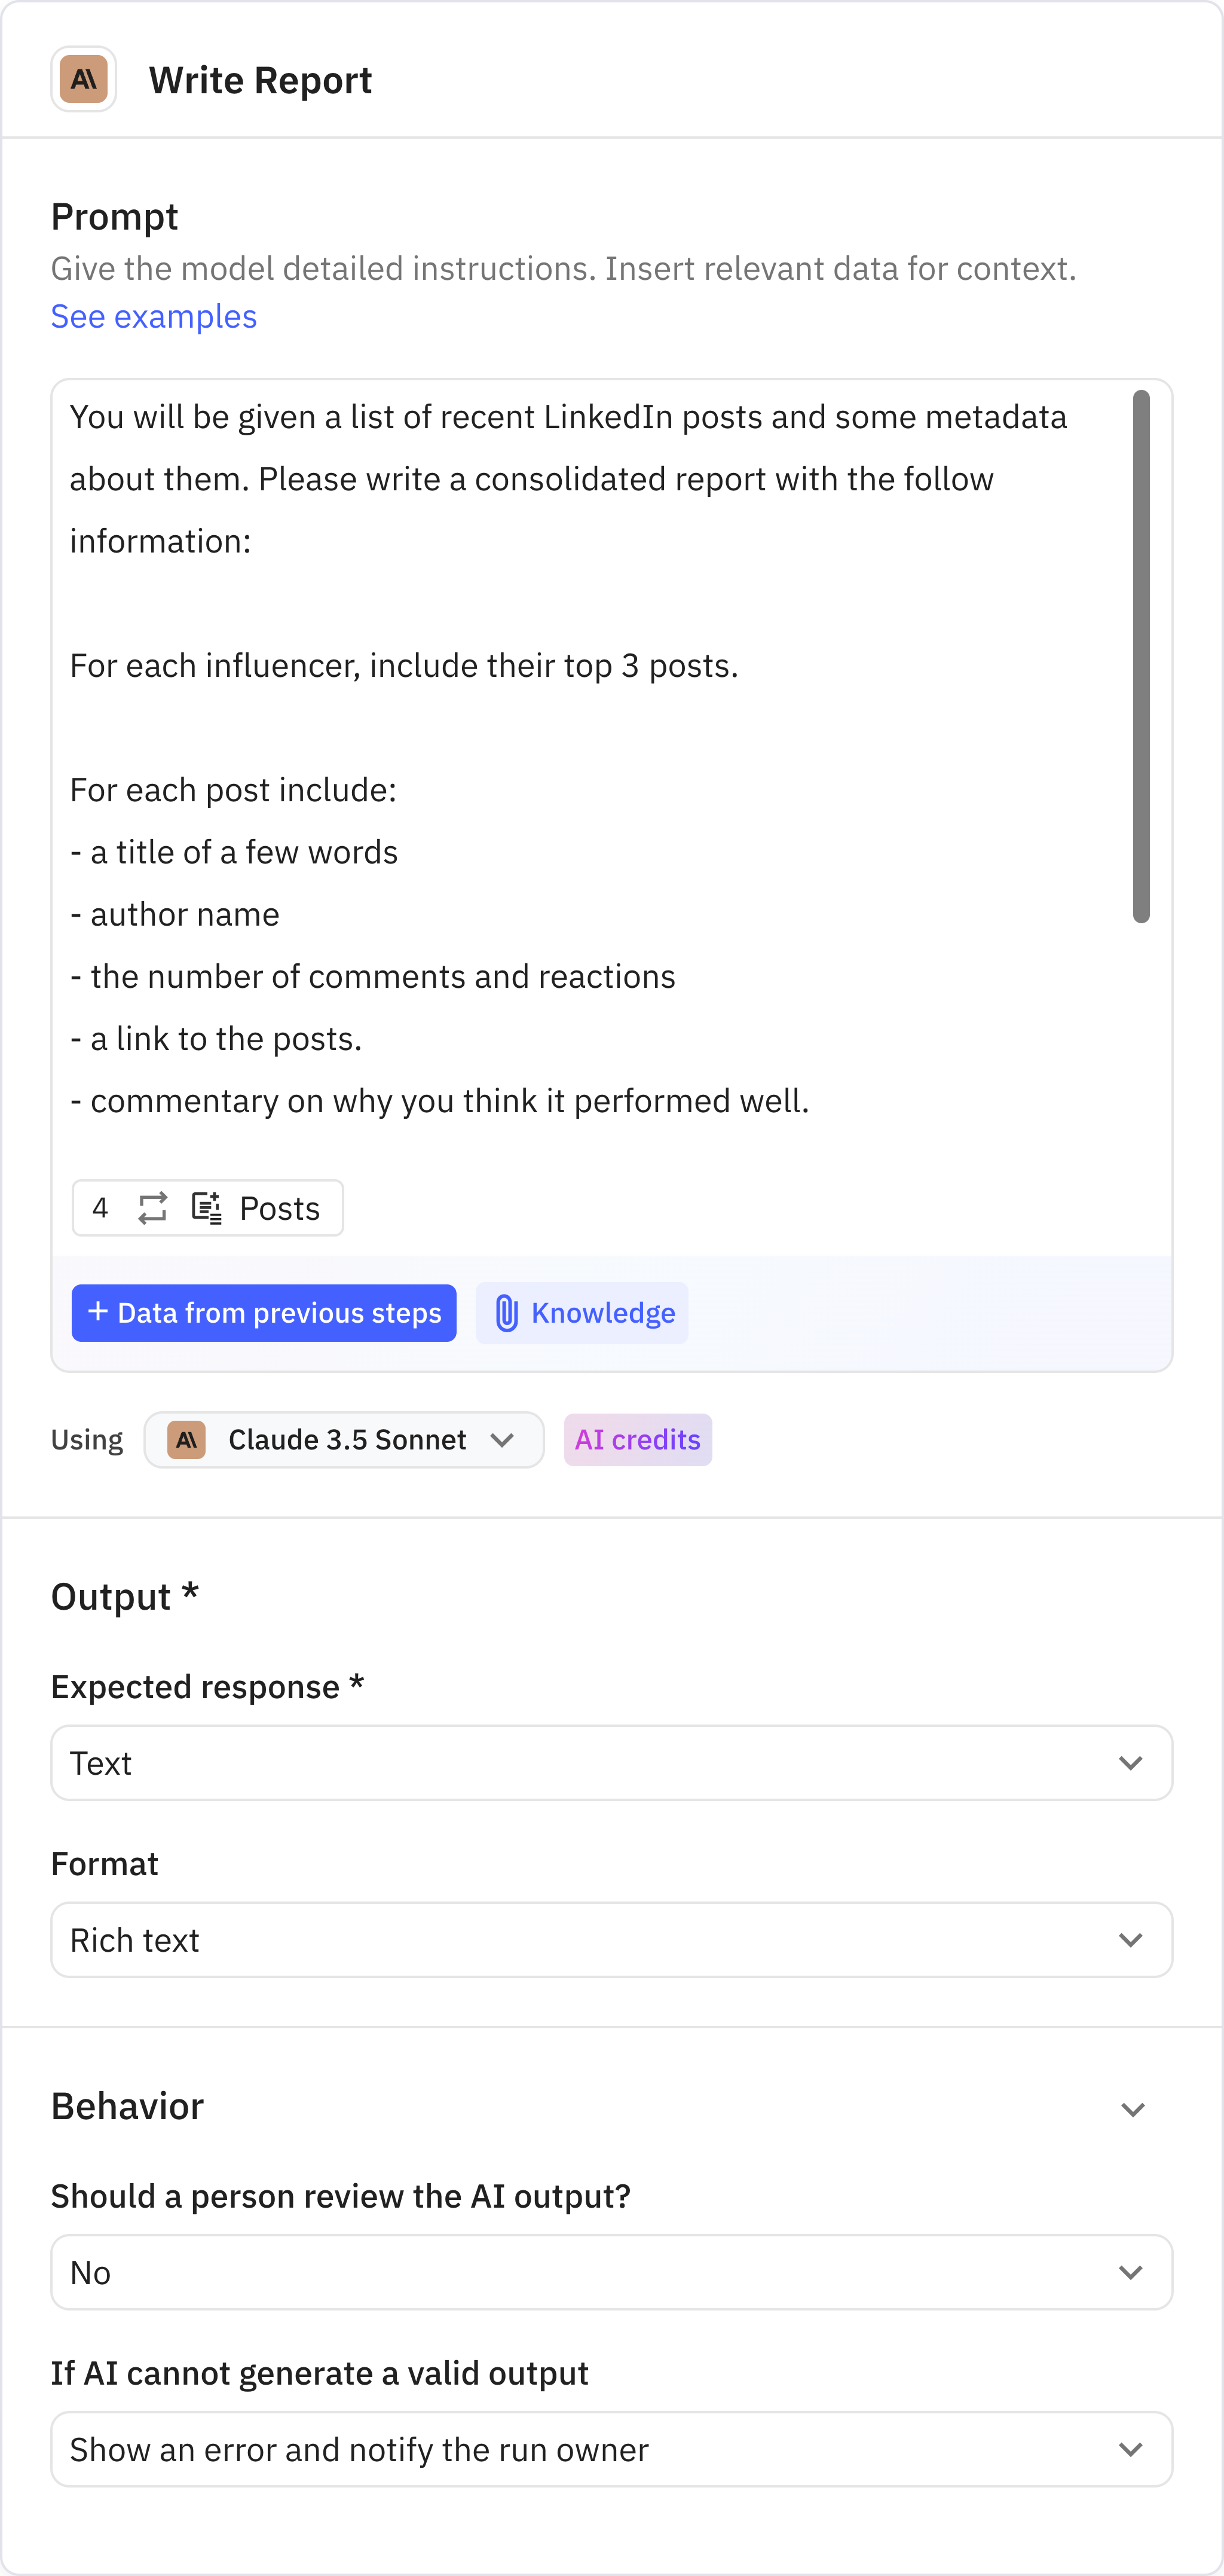Screen dimensions: 1224x2576
Task: Click the iteration count showing 4
Action: [100, 1208]
